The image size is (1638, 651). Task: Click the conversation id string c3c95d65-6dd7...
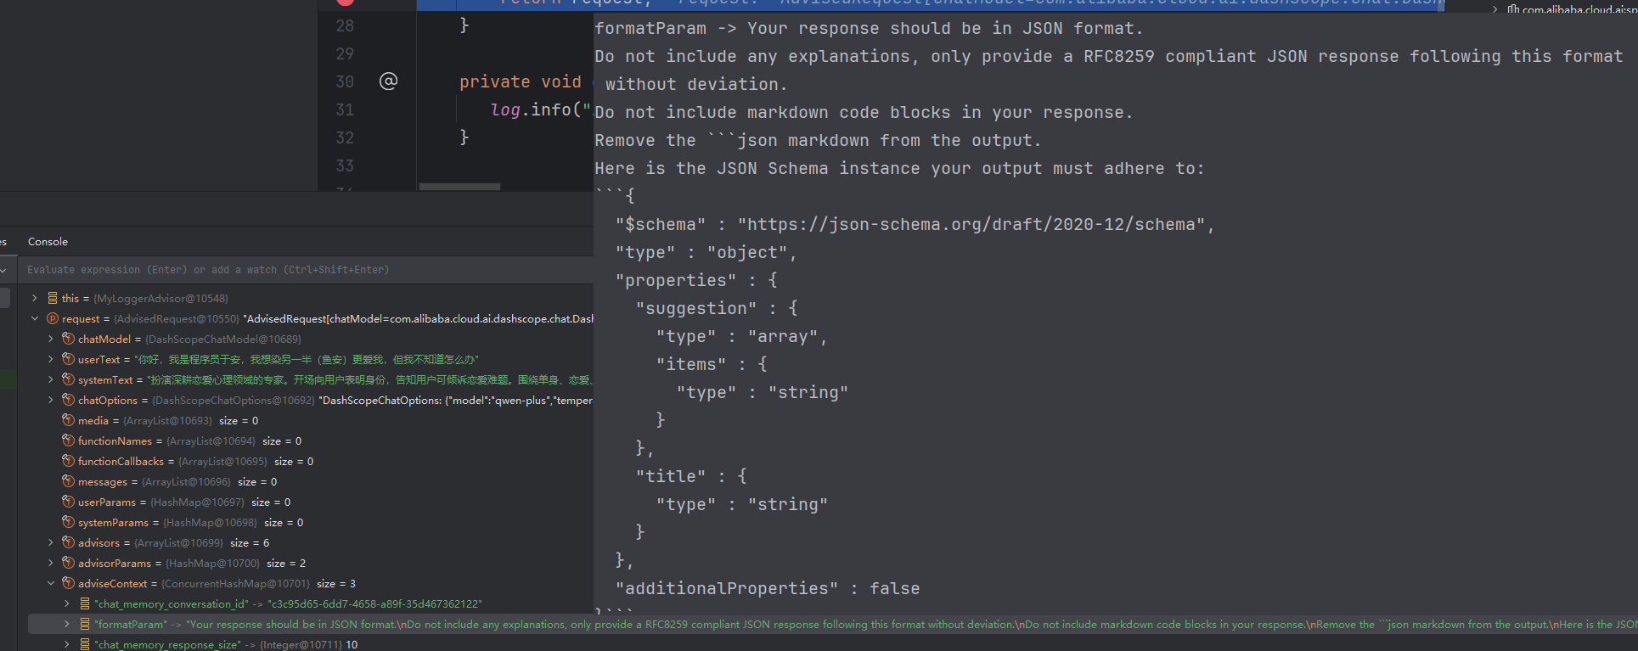tap(374, 603)
